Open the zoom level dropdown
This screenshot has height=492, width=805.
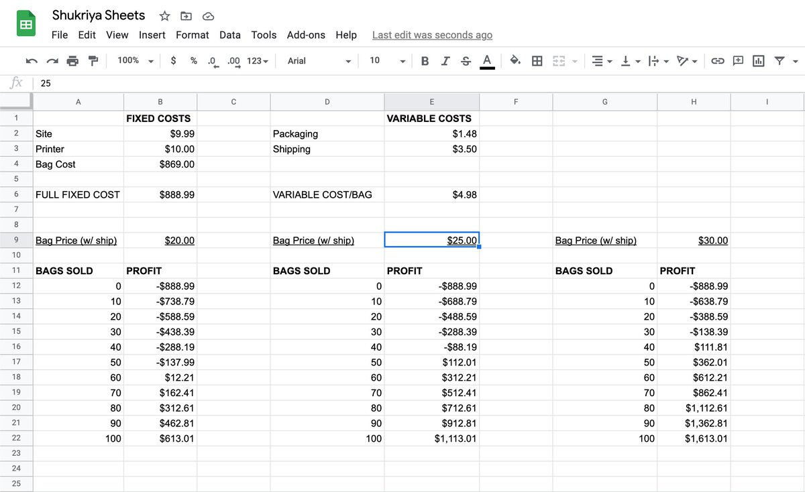pyautogui.click(x=134, y=60)
